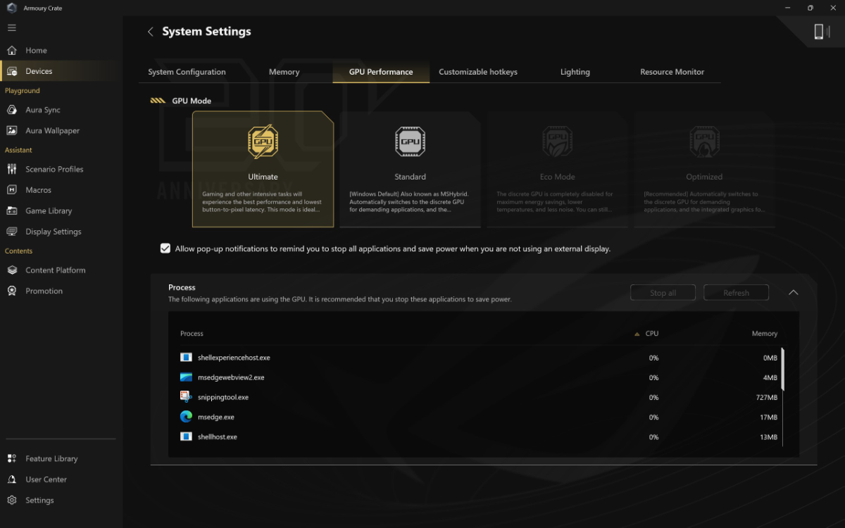Open Aura Sync icon in sidebar
The image size is (845, 528).
tap(11, 110)
